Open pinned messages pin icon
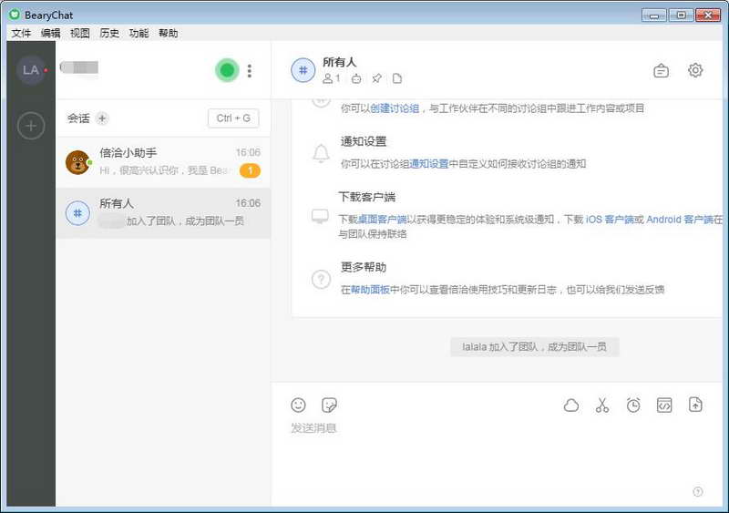The width and height of the screenshot is (729, 513). point(376,78)
